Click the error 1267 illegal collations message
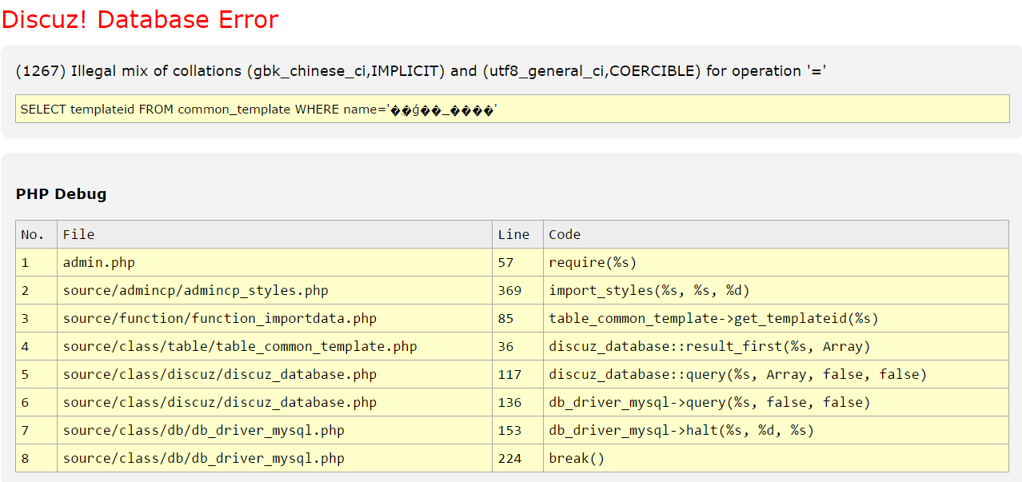1022x482 pixels. [421, 71]
